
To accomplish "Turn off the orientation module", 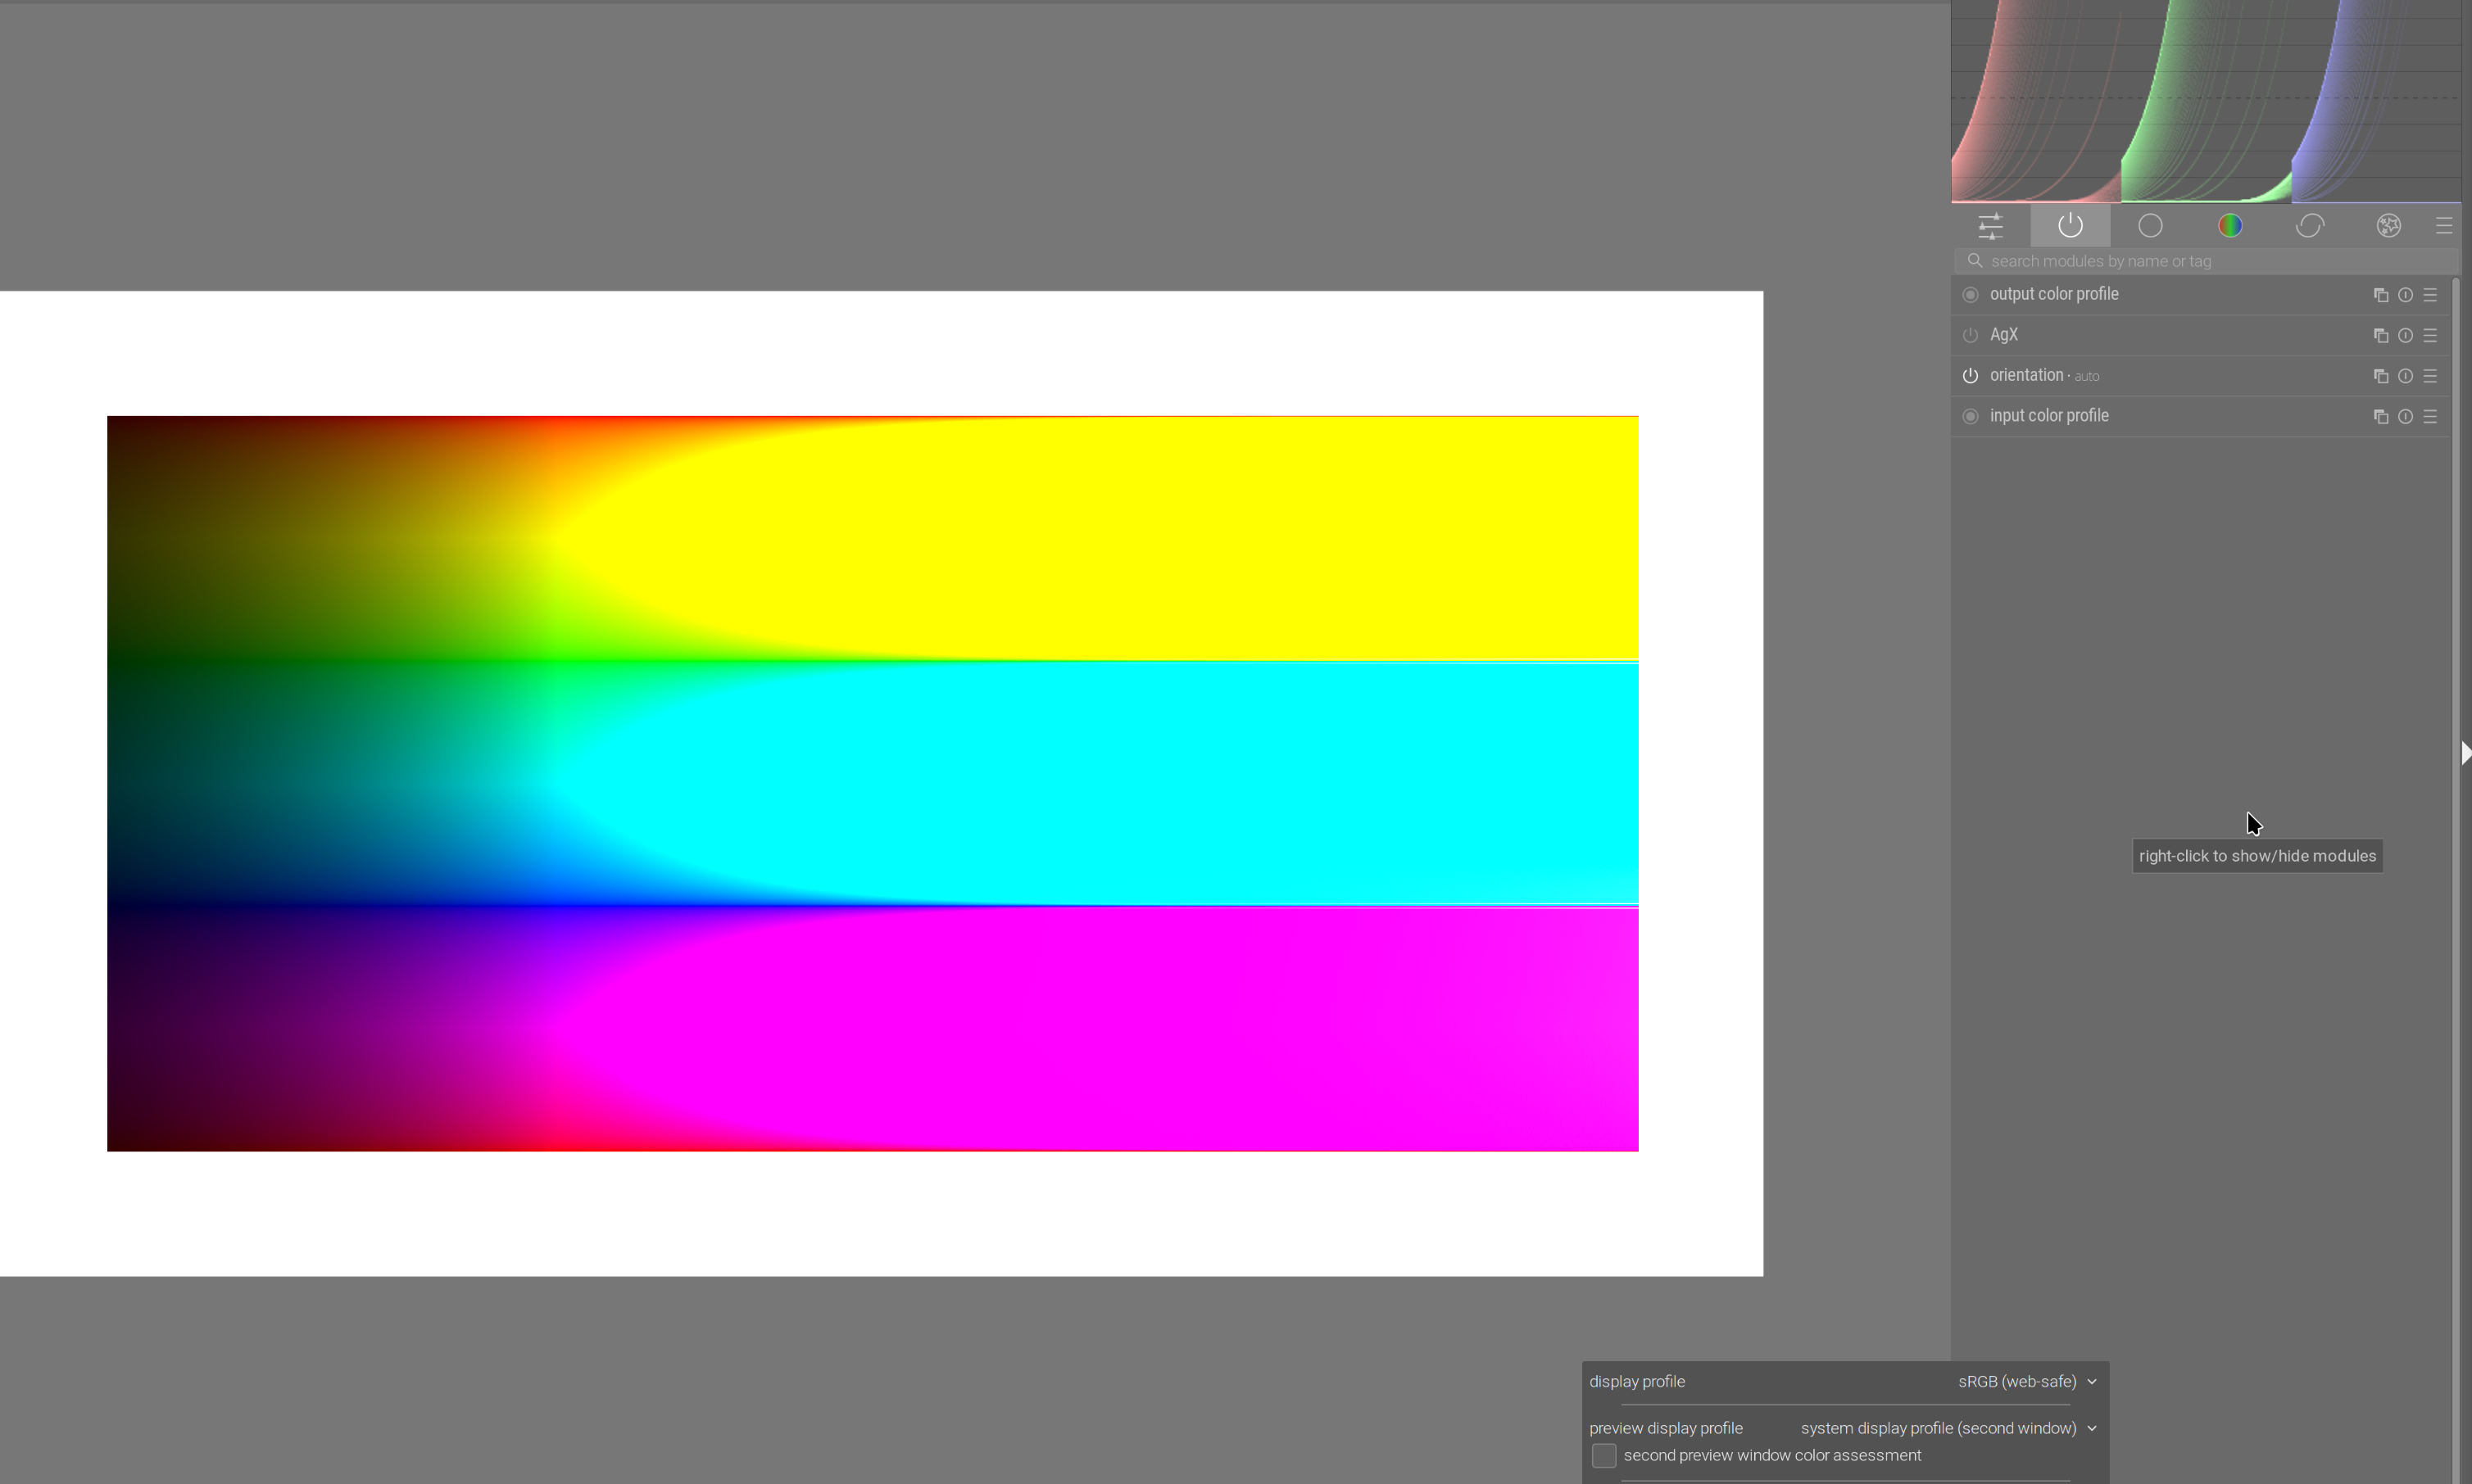I will [x=1970, y=376].
